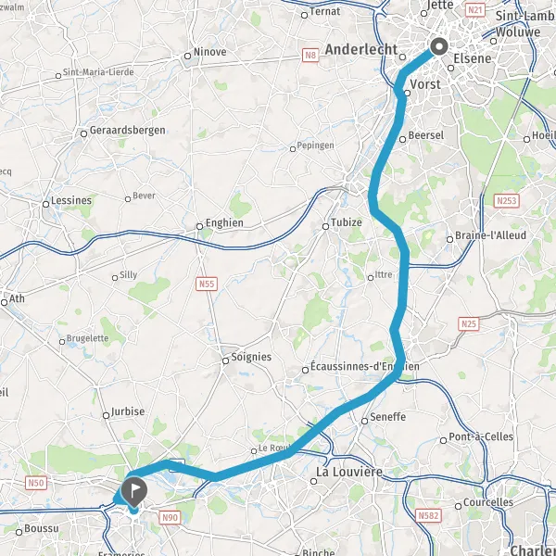Click the Enghien town marker

[199, 227]
